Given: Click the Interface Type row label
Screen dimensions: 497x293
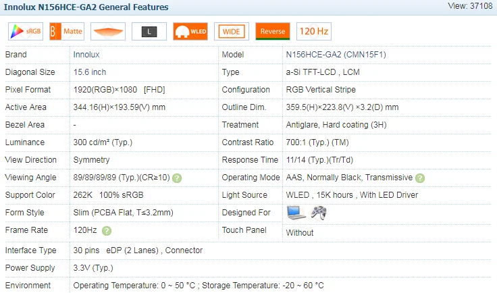Looking at the screenshot, I should pyautogui.click(x=31, y=250).
